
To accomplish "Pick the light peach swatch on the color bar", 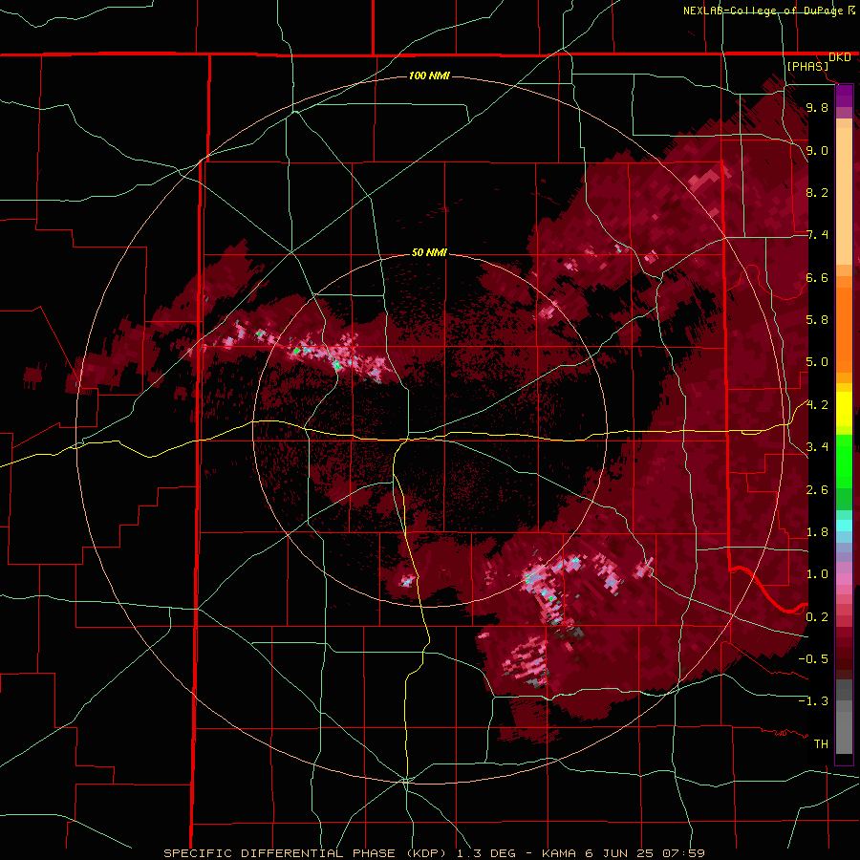I will pos(844,196).
